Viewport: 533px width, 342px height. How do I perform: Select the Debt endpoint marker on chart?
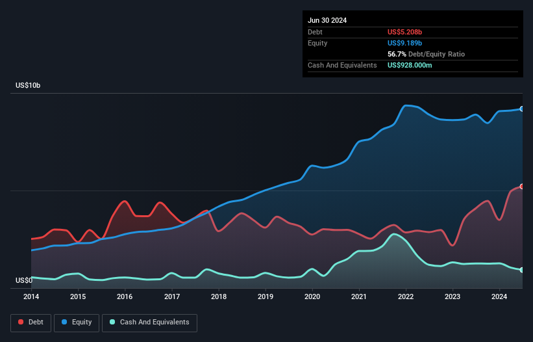tap(522, 187)
